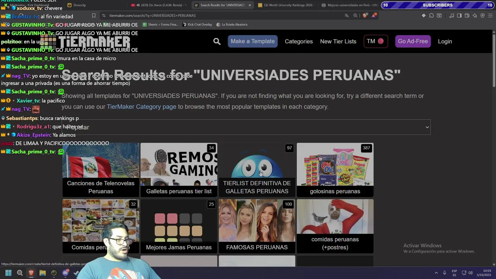Open comidas peruanas (+postres) template
Viewport: 496px width, 279px height.
click(335, 226)
